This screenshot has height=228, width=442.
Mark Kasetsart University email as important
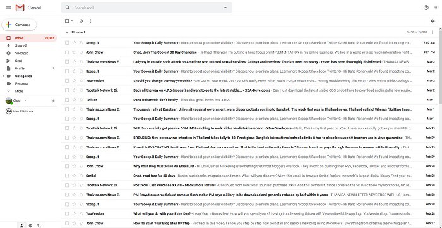click(81, 109)
